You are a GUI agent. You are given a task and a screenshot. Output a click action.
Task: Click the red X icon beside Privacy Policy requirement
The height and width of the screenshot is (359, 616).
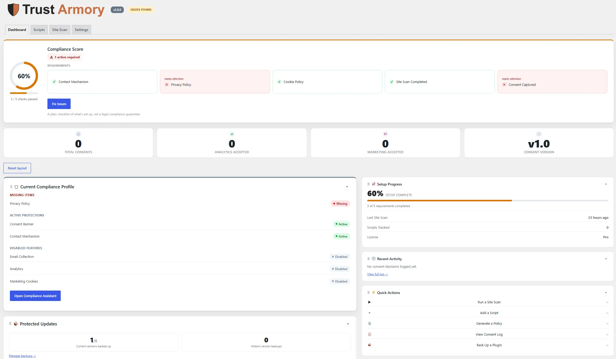click(x=167, y=85)
